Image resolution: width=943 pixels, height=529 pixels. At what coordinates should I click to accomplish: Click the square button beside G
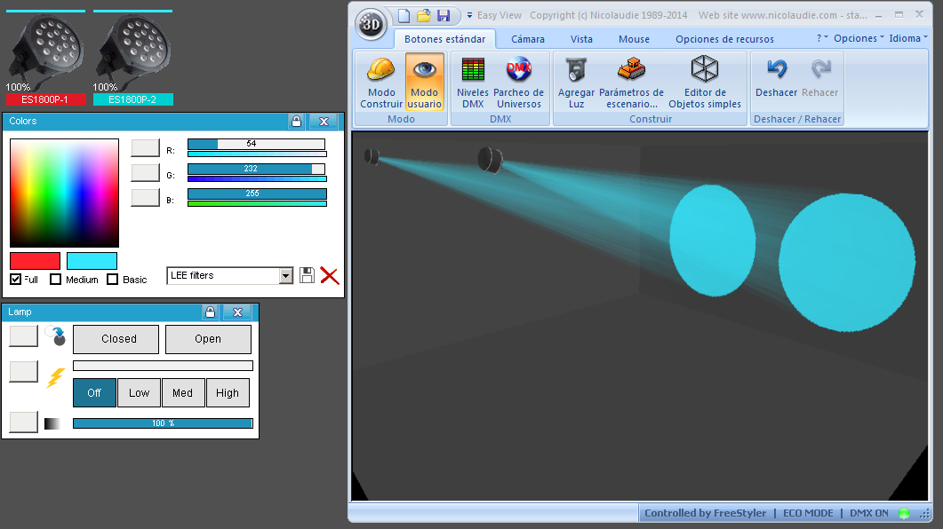pyautogui.click(x=145, y=172)
